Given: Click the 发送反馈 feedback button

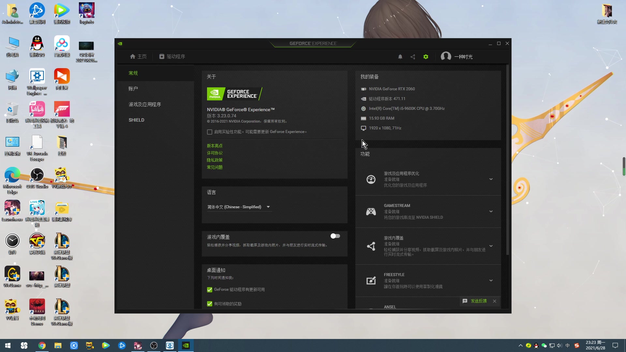Looking at the screenshot, I should click(x=475, y=301).
